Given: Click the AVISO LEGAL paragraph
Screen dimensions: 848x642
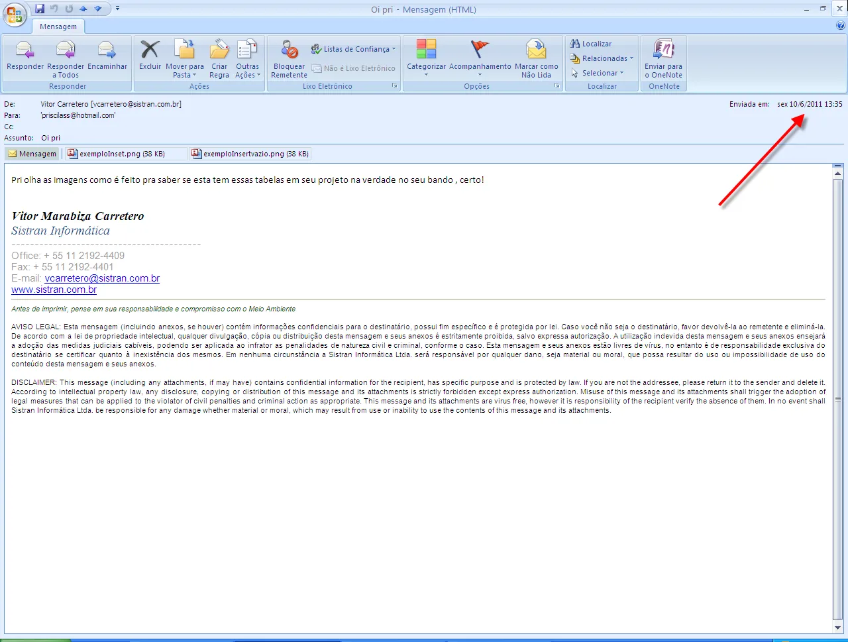Looking at the screenshot, I should click(x=418, y=345).
